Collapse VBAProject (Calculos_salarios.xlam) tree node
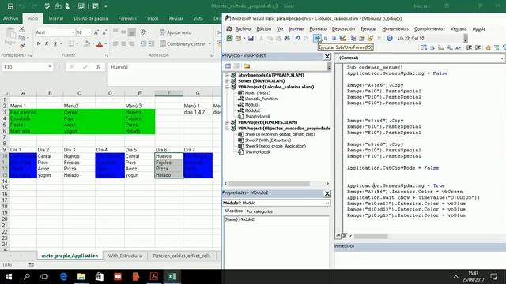This screenshot has height=284, width=506. coord(227,87)
